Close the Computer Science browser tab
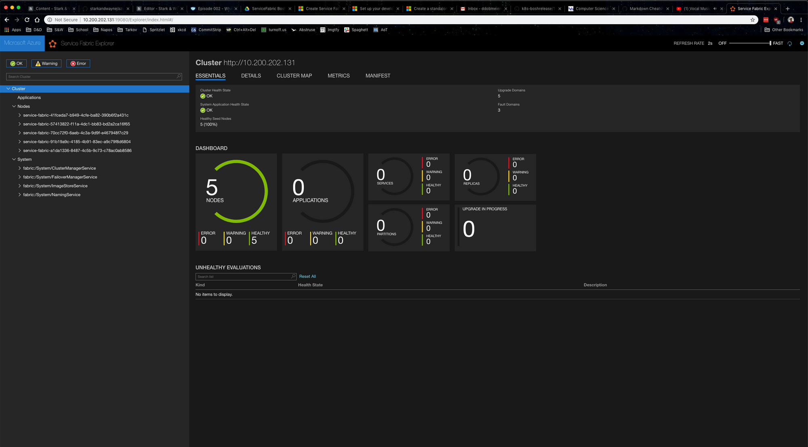This screenshot has height=447, width=808. click(x=614, y=8)
